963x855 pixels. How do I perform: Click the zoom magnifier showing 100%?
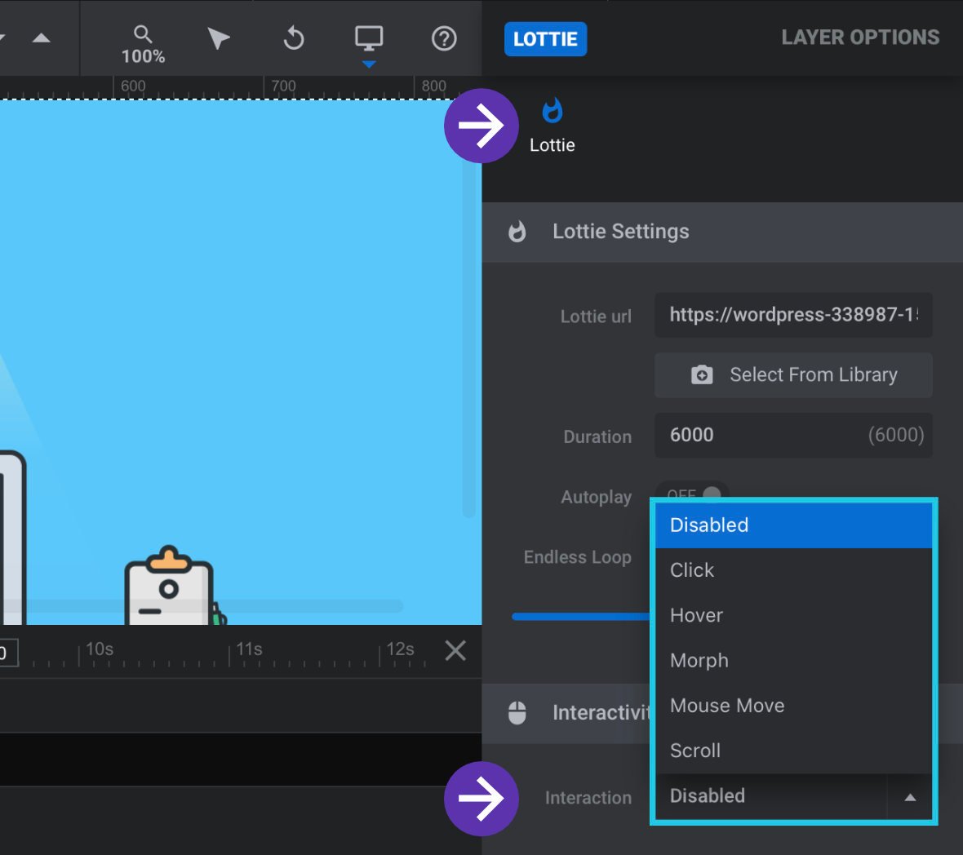(x=143, y=44)
